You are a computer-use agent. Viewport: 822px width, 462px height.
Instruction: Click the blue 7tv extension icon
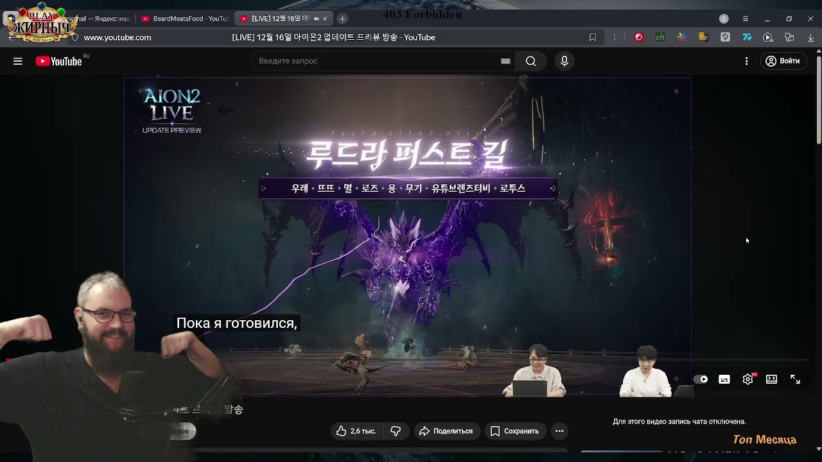747,37
